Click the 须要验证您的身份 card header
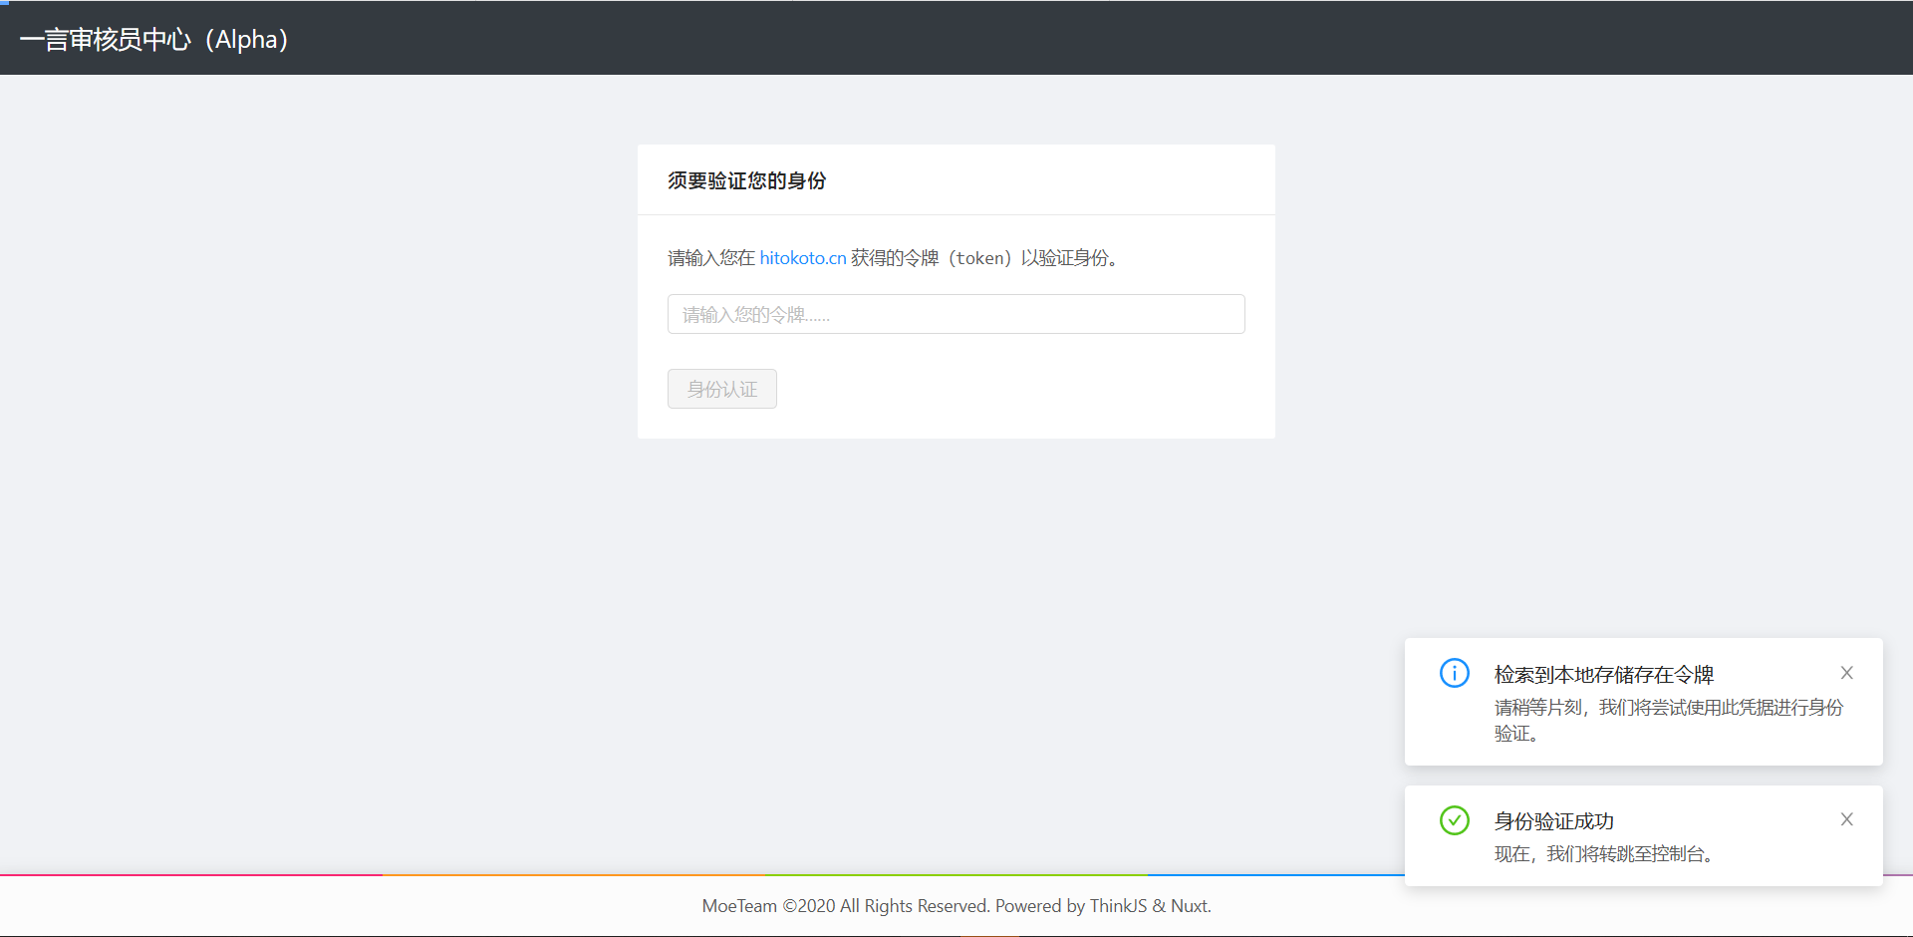This screenshot has height=937, width=1913. [x=746, y=180]
